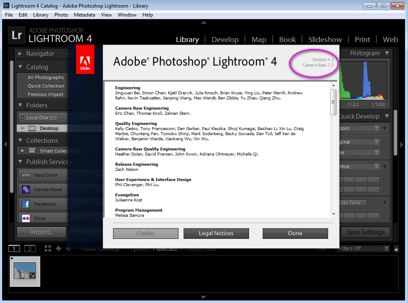
Task: Select All Photographs in Catalog
Action: pos(45,77)
